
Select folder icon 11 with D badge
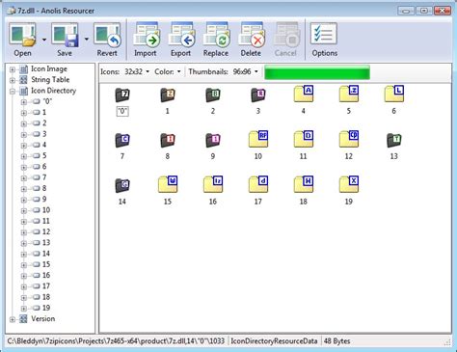[304, 139]
